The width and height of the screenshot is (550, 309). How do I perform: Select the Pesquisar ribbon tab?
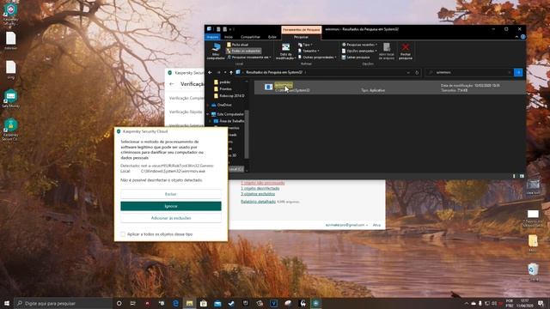pyautogui.click(x=301, y=37)
